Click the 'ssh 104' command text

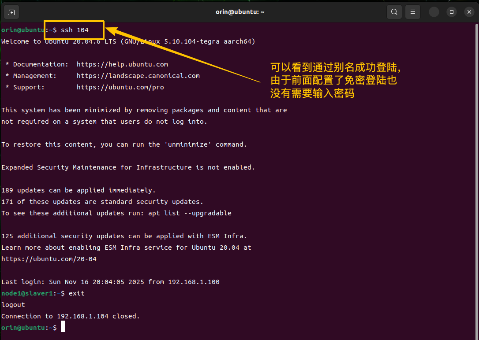pyautogui.click(x=75, y=30)
